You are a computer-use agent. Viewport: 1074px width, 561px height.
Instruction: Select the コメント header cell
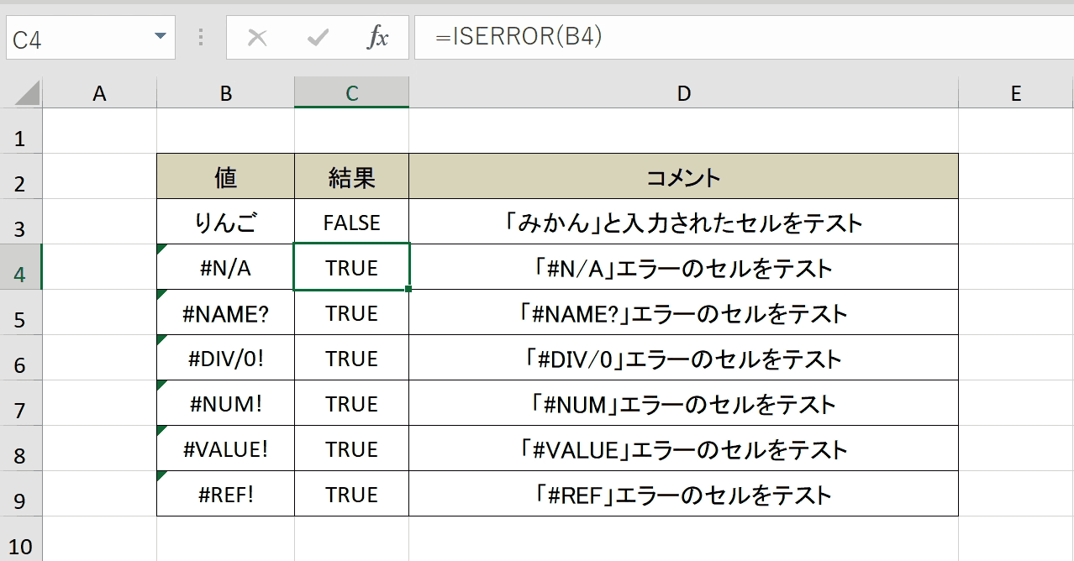pyautogui.click(x=683, y=176)
